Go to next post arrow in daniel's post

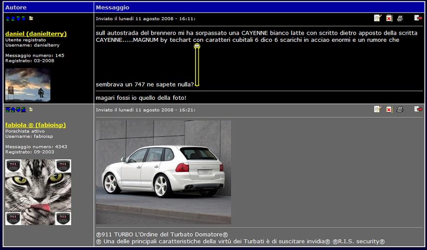click(x=18, y=18)
